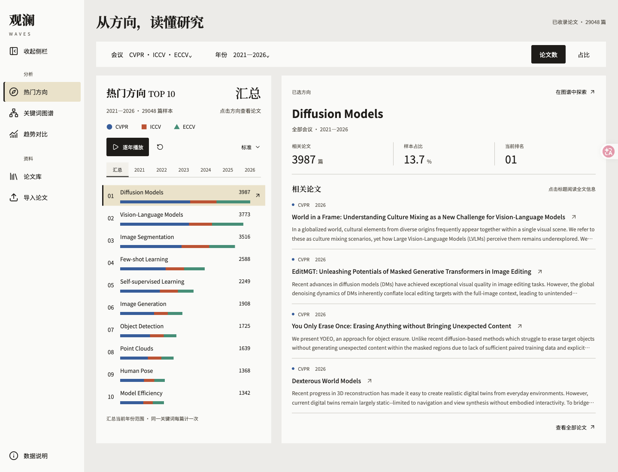Screen dimensions: 618x472
Task: Switch metric to 论文数
Action: [548, 54]
